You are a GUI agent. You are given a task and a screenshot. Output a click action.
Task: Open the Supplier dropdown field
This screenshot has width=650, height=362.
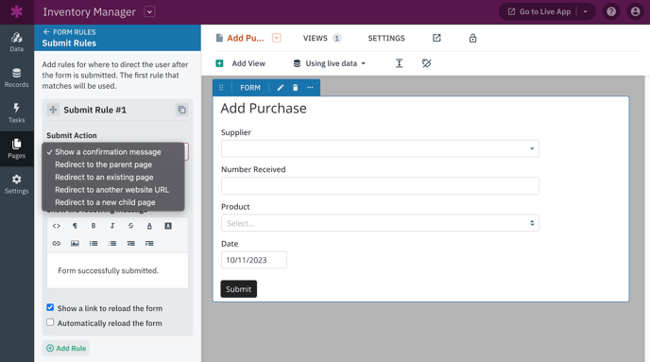pos(380,148)
